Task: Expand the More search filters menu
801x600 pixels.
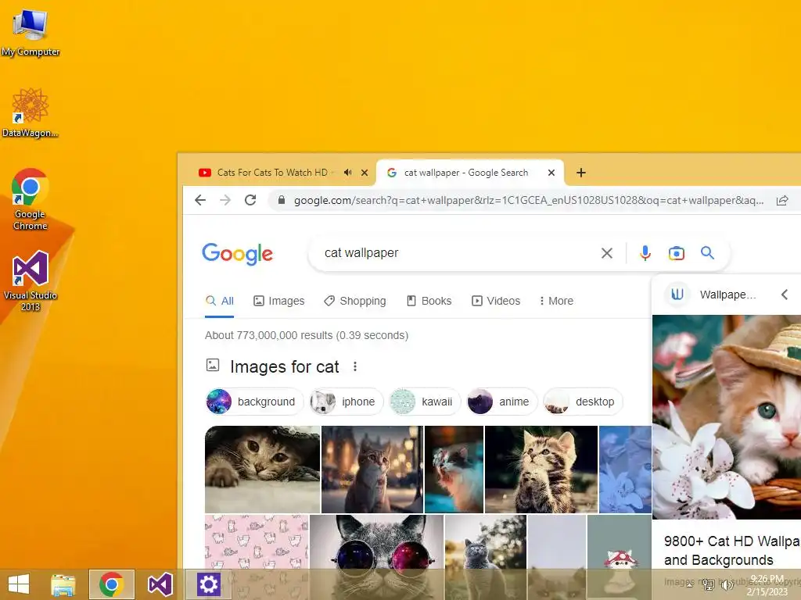Action: (x=556, y=301)
